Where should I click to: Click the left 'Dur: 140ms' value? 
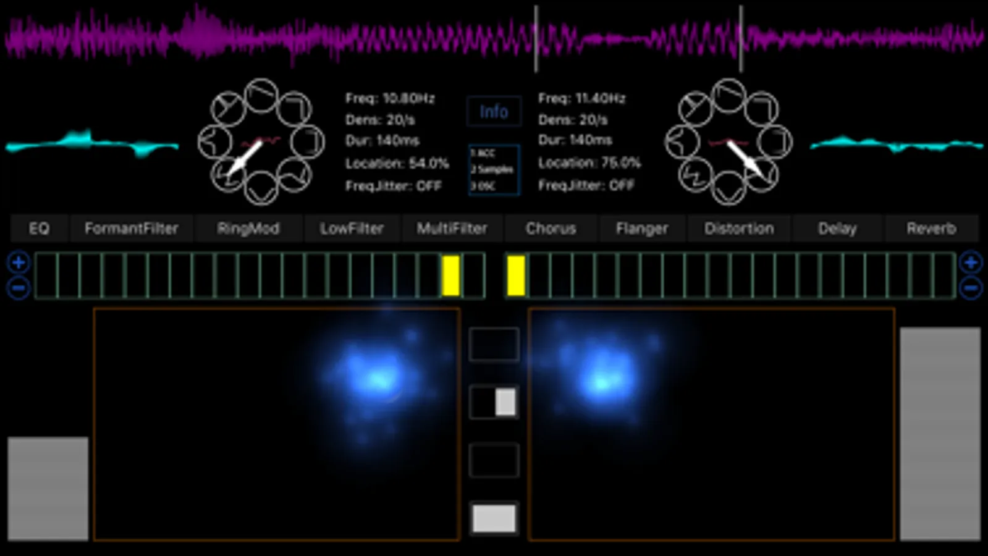tap(382, 141)
